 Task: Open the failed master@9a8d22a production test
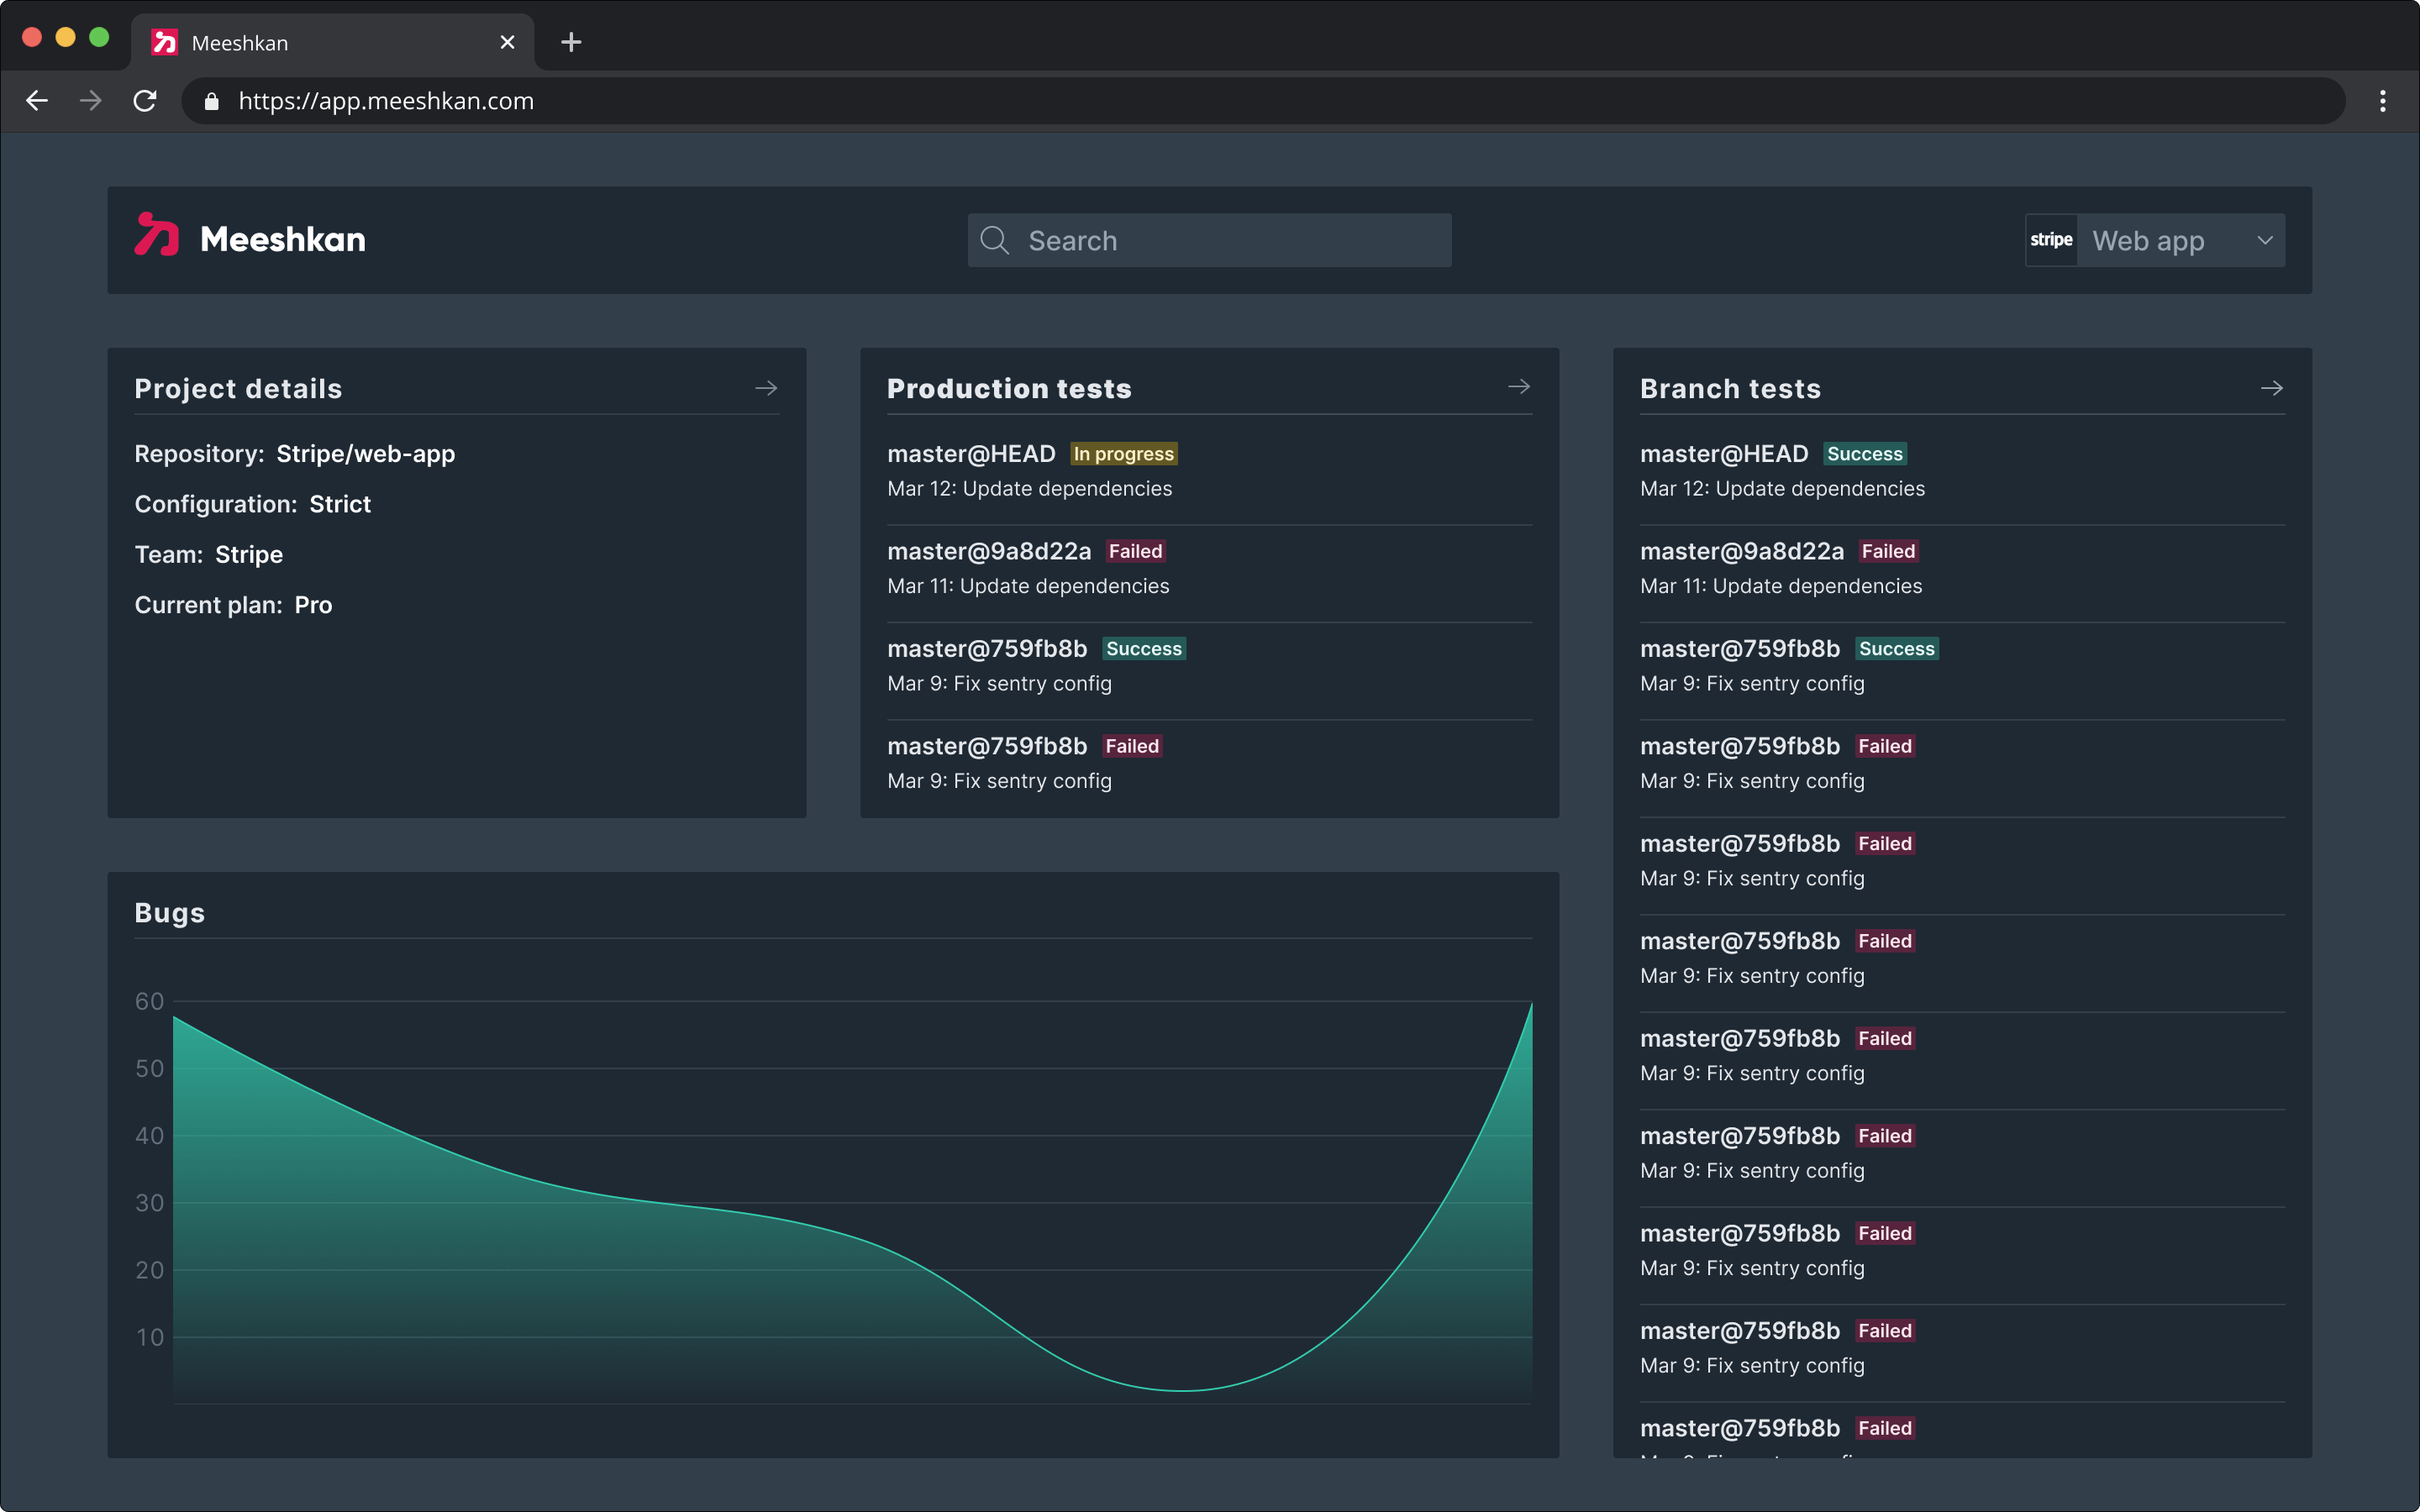[989, 552]
